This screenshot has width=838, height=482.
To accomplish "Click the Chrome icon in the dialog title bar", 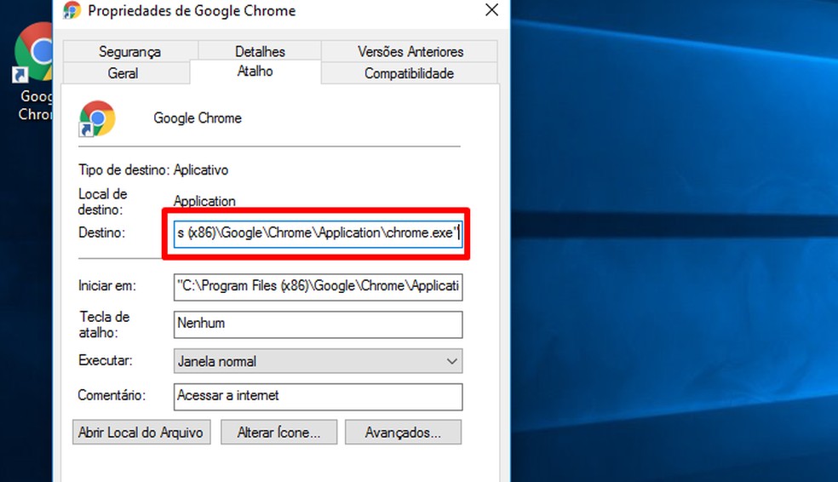I will (x=72, y=10).
